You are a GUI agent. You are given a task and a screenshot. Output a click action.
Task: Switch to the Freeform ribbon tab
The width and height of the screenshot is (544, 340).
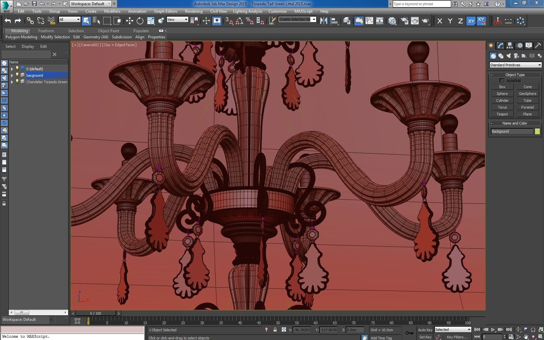tap(46, 31)
